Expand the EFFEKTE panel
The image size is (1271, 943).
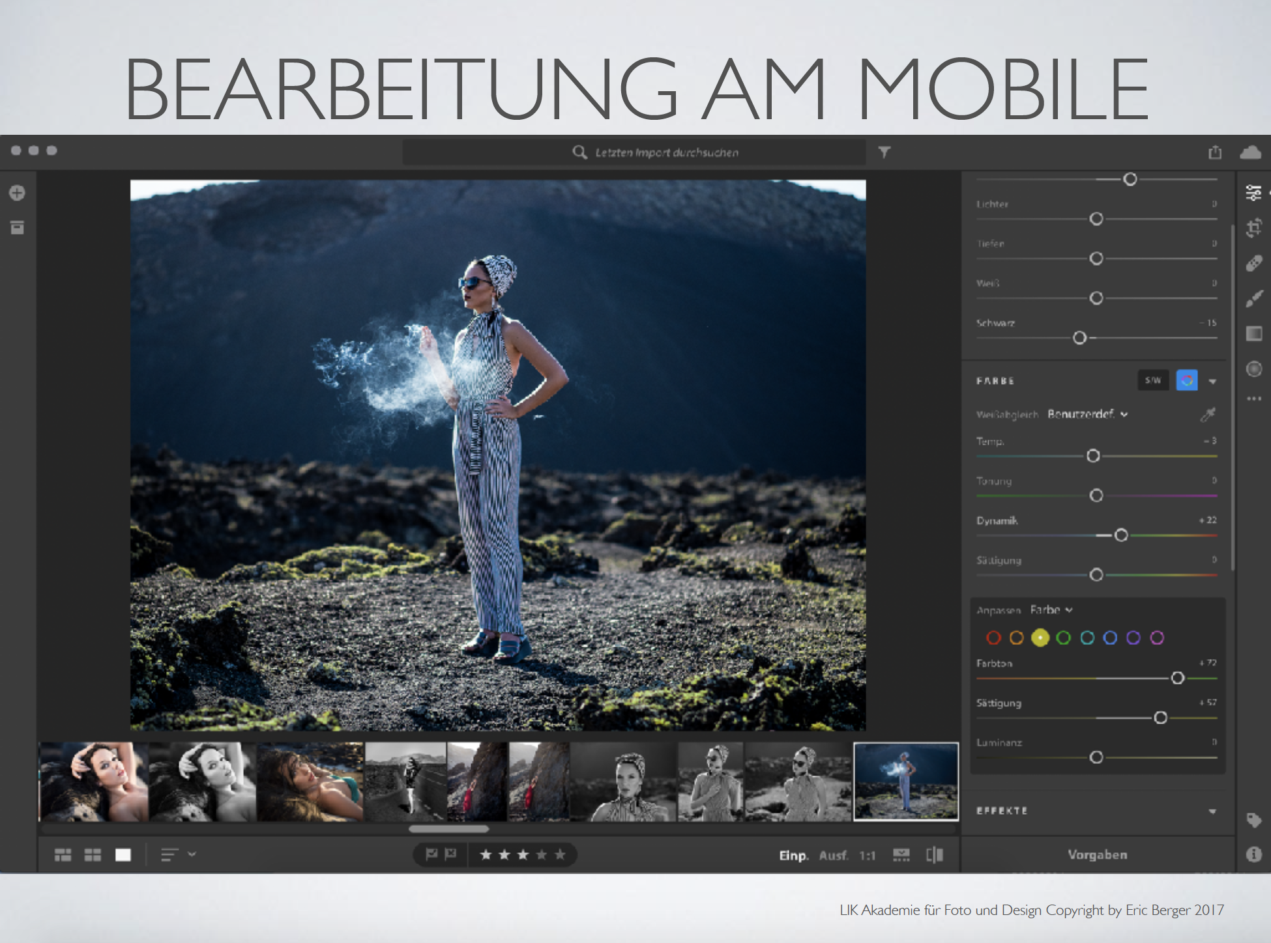[1212, 811]
